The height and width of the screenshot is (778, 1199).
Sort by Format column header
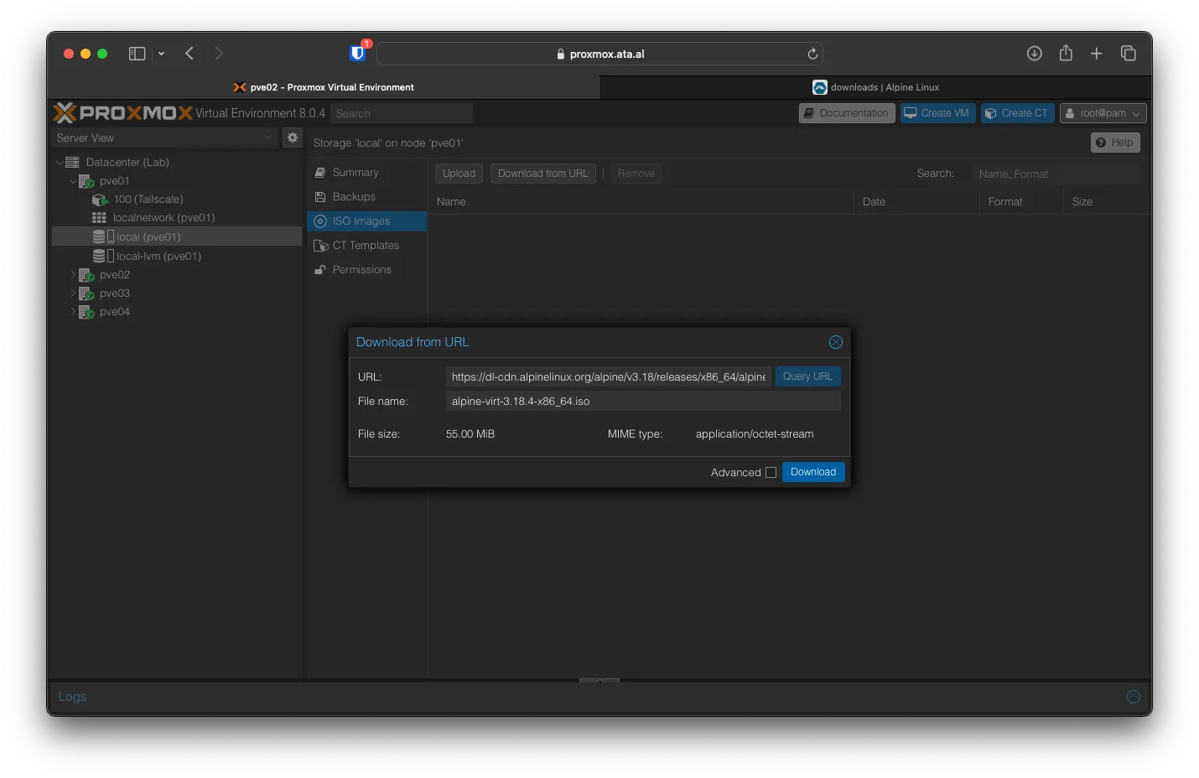click(x=1021, y=202)
